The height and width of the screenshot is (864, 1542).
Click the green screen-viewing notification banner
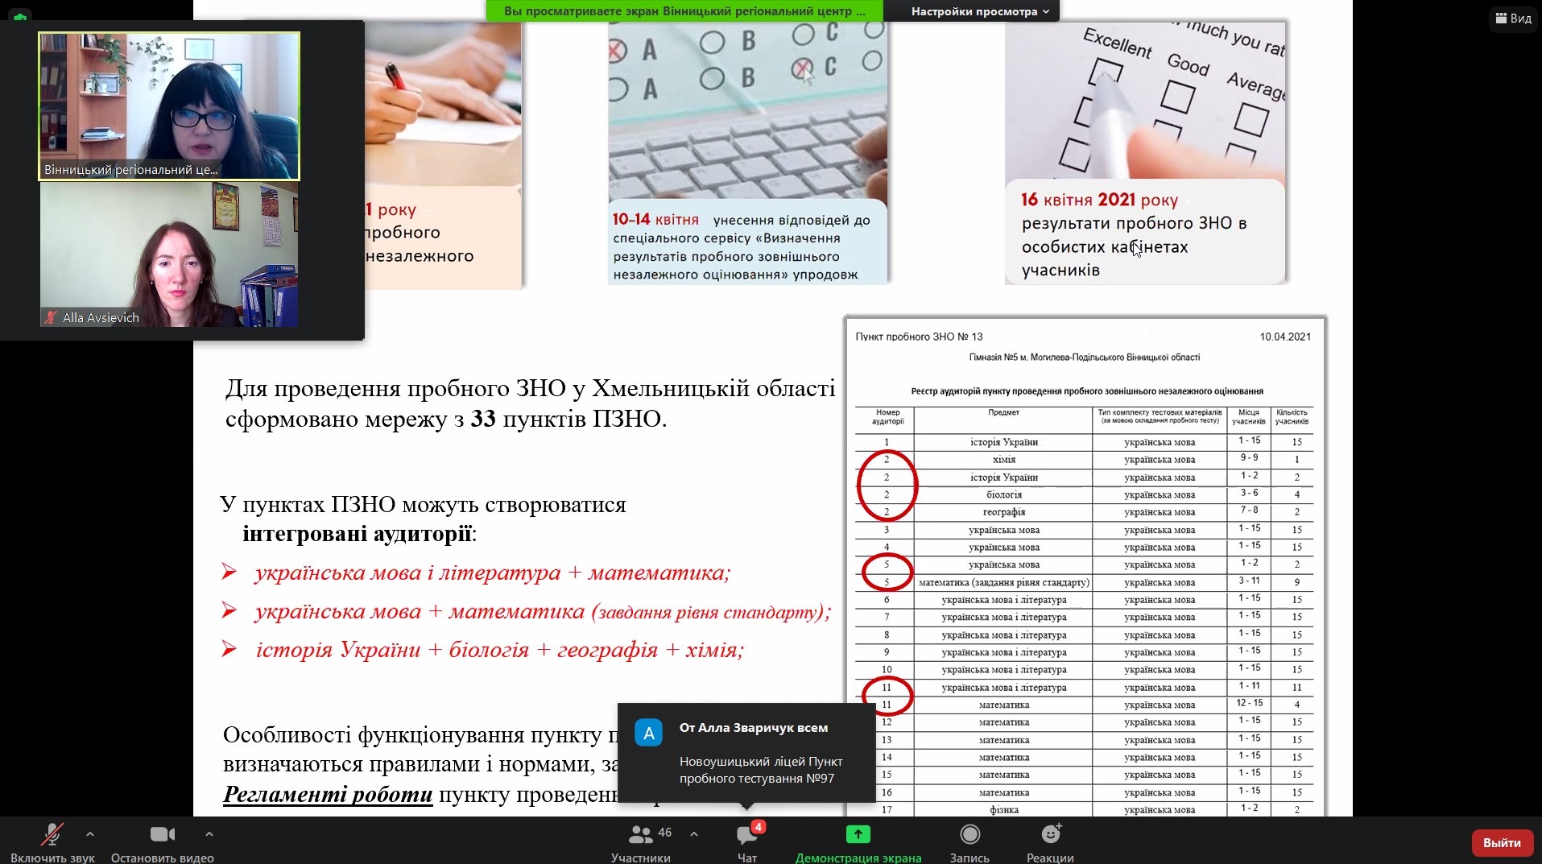pos(684,11)
